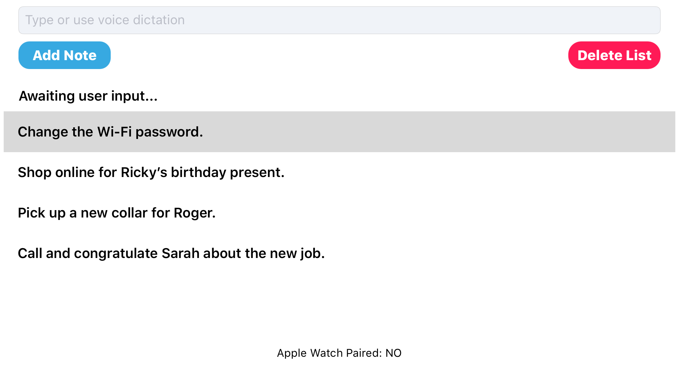Screen dimensions: 679x381
Task: Tap the Apple Watch pairing status
Action: [x=339, y=353]
